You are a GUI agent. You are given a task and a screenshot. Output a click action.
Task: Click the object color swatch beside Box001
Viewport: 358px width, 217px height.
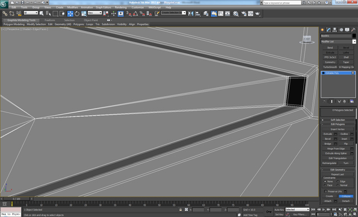pos(354,36)
